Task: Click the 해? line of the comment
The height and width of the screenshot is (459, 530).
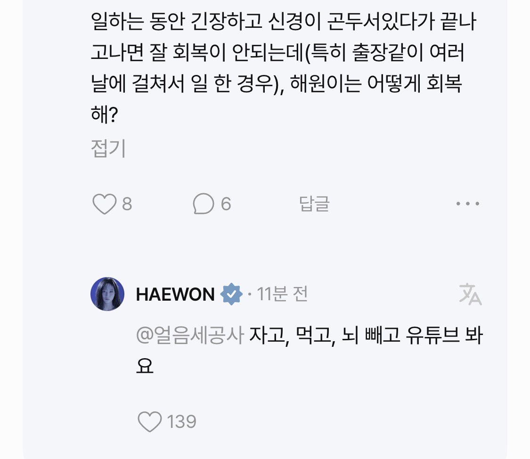Action: coord(105,114)
